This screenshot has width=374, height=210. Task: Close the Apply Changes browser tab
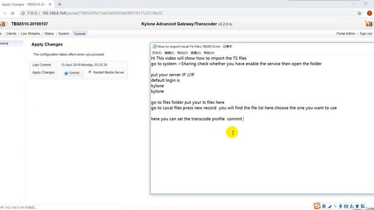pos(50,4)
